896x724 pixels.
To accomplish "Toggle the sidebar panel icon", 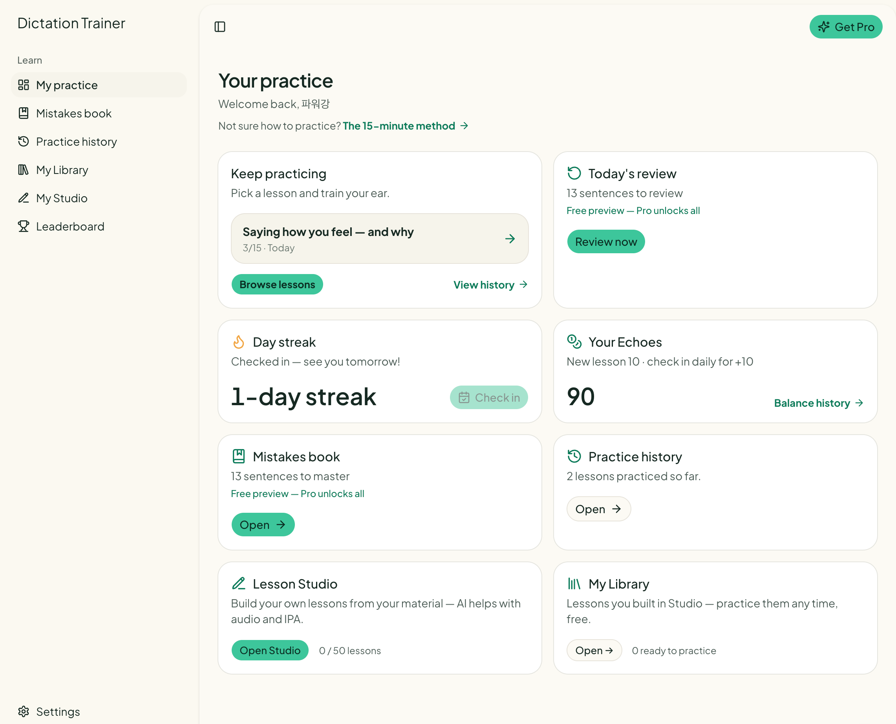I will [220, 27].
